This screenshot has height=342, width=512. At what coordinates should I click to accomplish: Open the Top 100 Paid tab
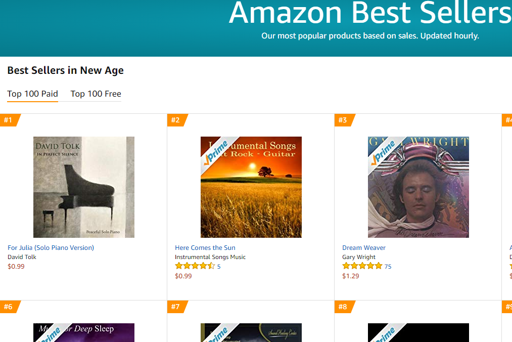pyautogui.click(x=32, y=94)
